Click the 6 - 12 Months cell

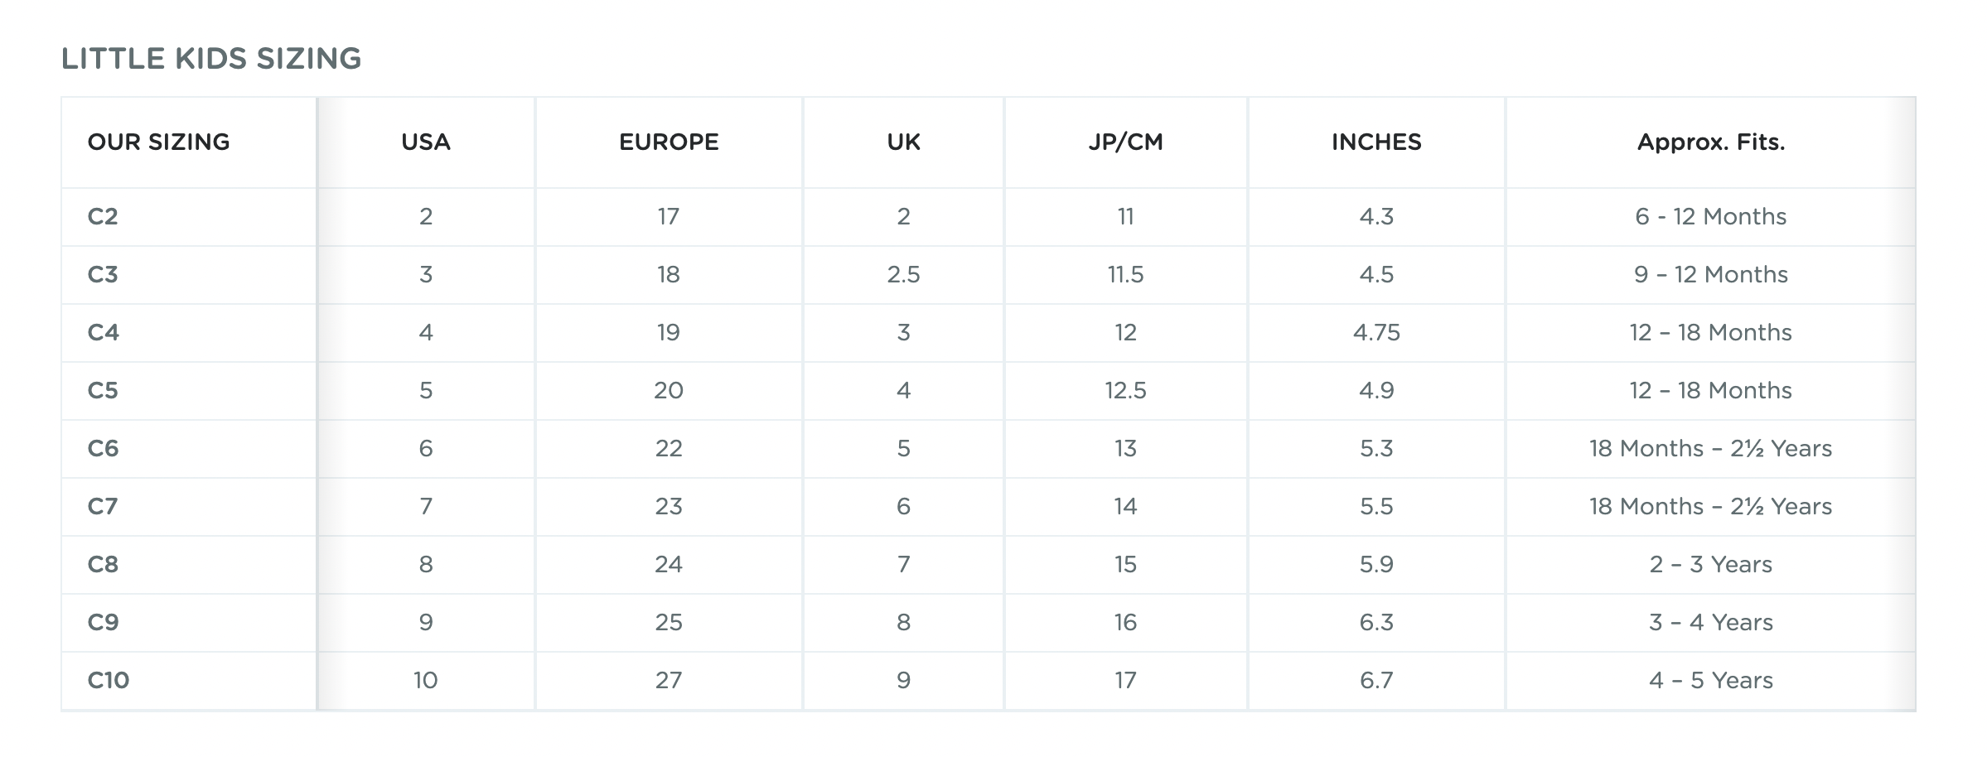pyautogui.click(x=1711, y=217)
